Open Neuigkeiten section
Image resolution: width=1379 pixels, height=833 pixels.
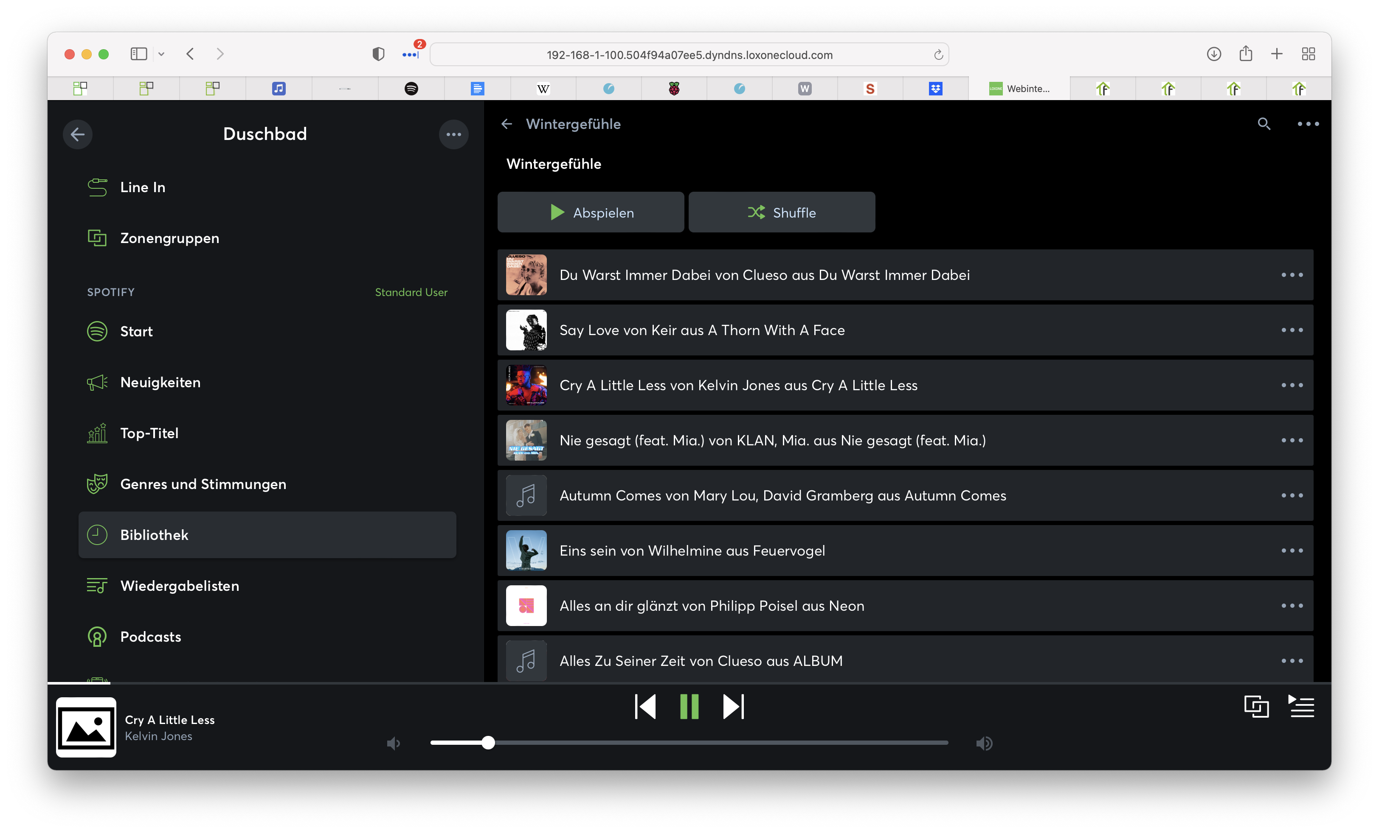click(267, 383)
